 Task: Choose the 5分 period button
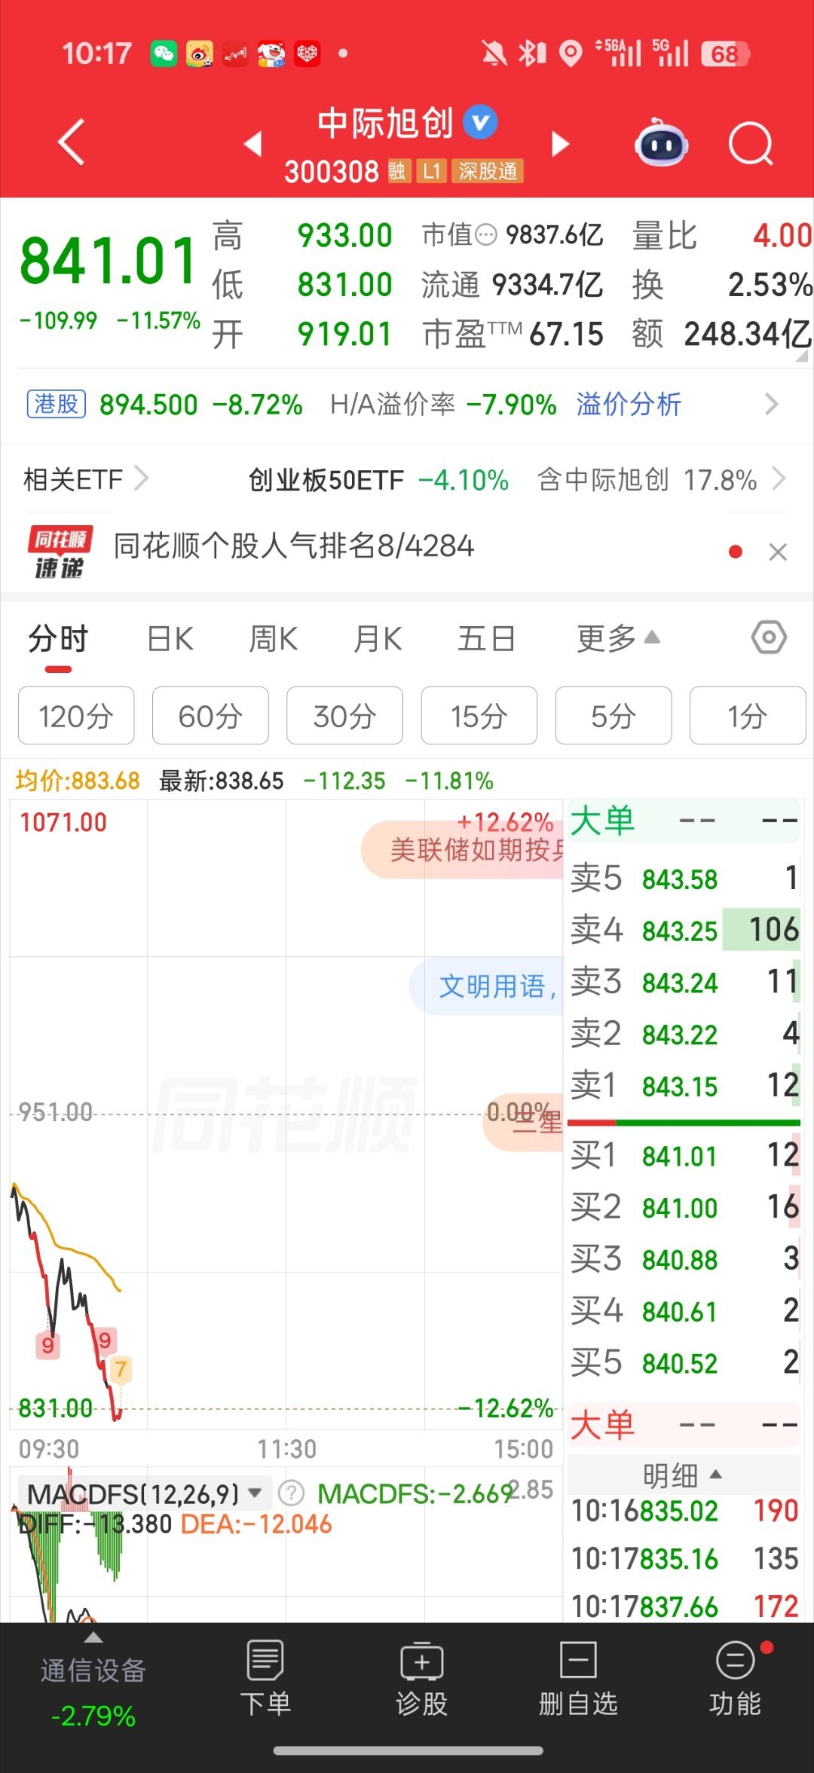(613, 715)
